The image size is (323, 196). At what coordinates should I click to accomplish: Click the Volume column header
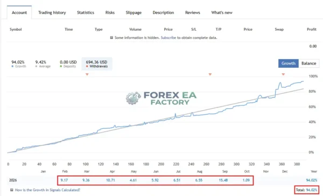pos(135,29)
